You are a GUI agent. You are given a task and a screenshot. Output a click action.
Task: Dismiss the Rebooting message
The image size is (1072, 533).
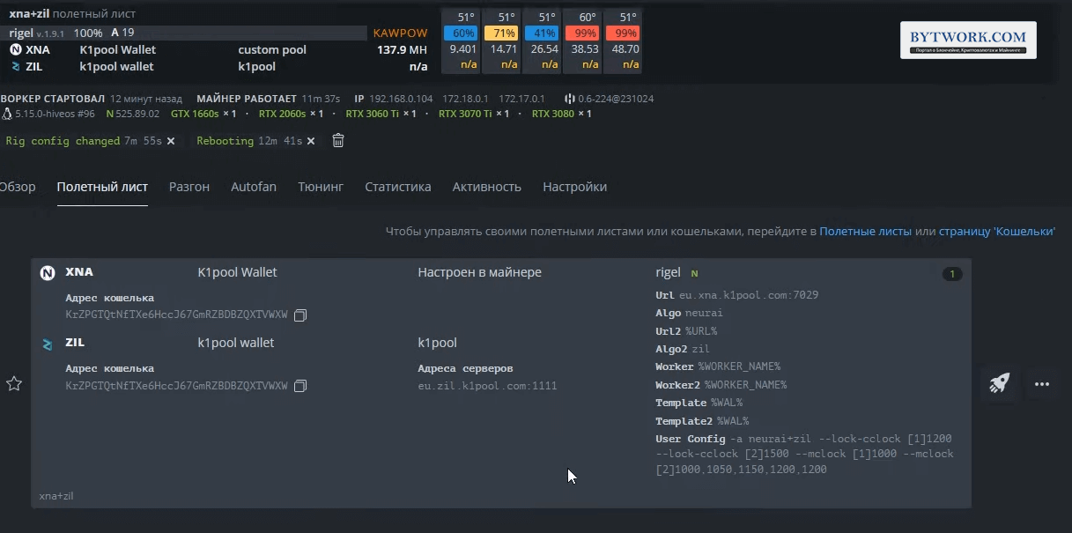pyautogui.click(x=312, y=141)
